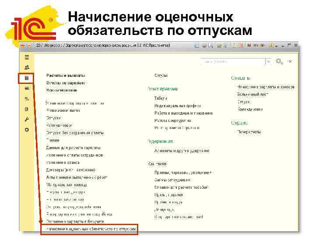Screen dimensions: 315x236
Task: Open 'Все начисления' list
Action: [62, 90]
